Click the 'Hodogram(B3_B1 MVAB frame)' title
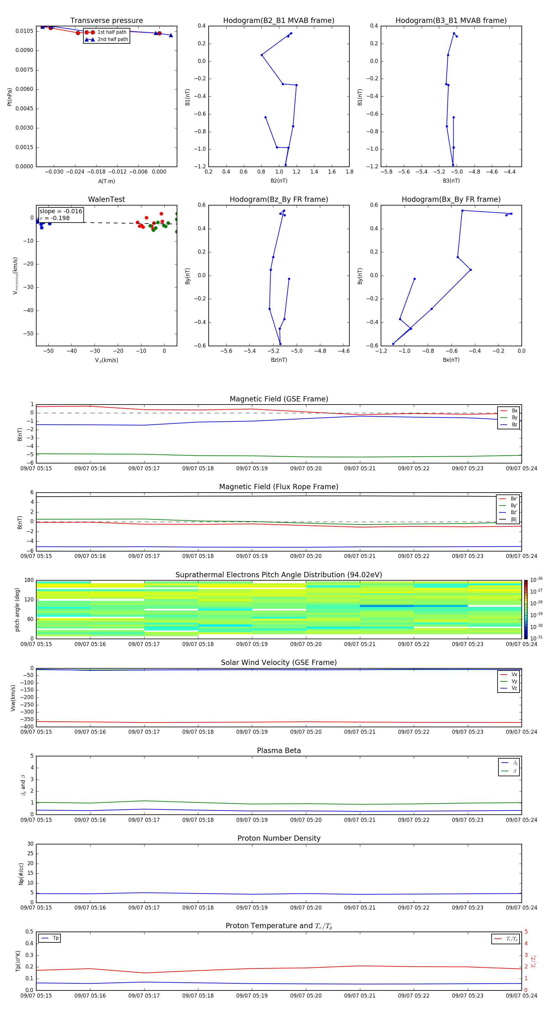 coord(451,21)
